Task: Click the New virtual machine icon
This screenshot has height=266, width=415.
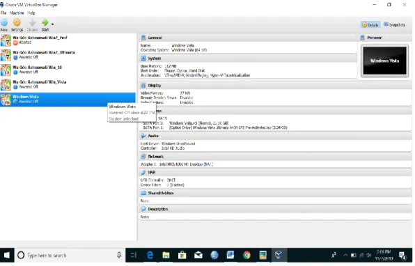Action: [4, 23]
